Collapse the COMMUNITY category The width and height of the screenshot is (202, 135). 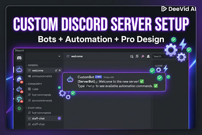point(34,84)
